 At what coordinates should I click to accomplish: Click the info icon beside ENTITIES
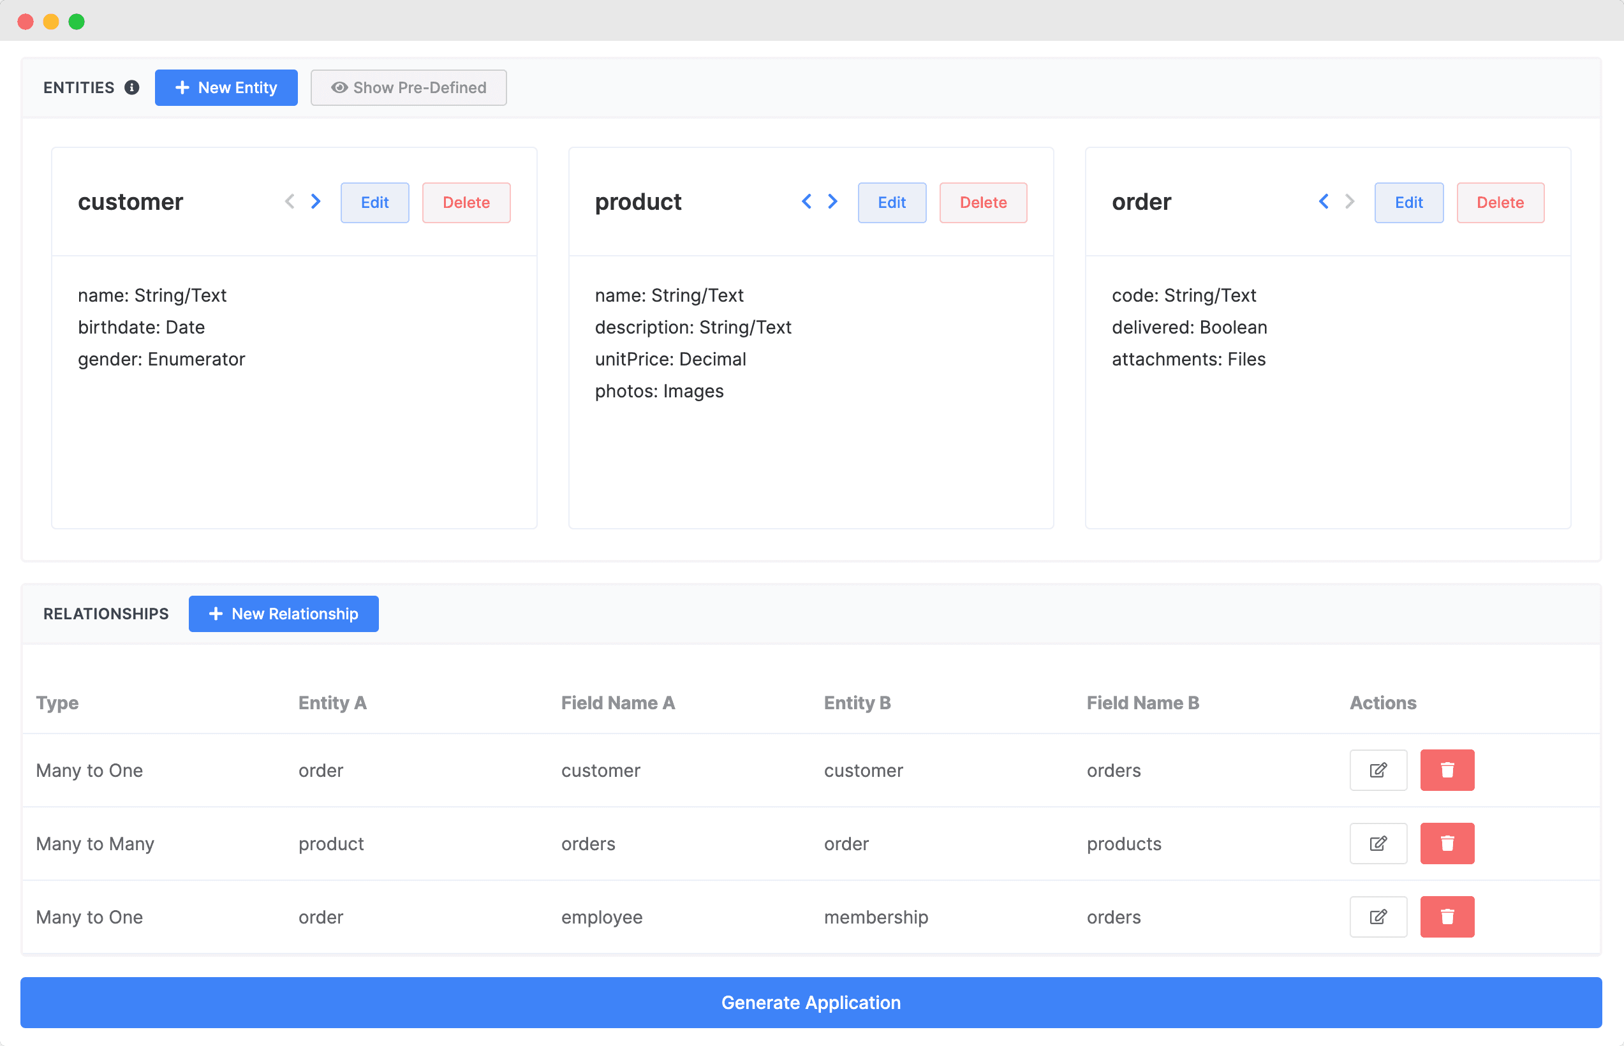pos(132,87)
